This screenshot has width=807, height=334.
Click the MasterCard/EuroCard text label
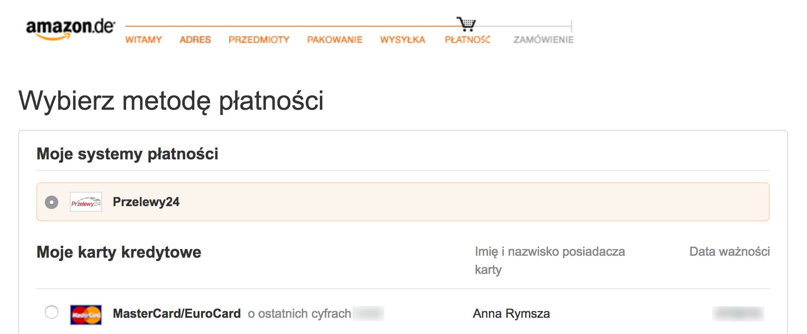(177, 313)
